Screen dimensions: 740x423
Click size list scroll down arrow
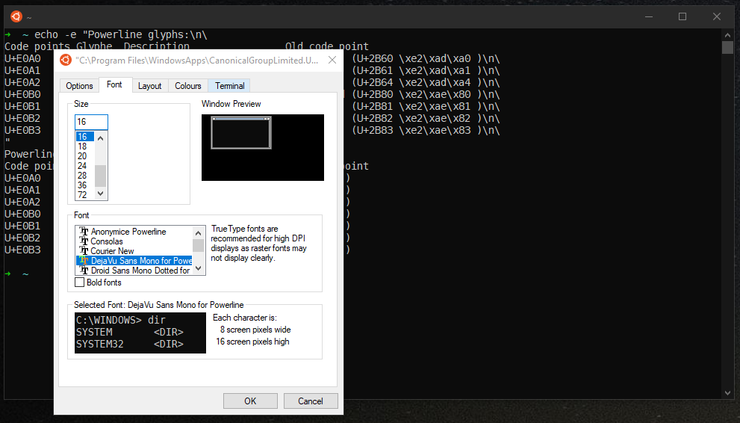pyautogui.click(x=101, y=193)
